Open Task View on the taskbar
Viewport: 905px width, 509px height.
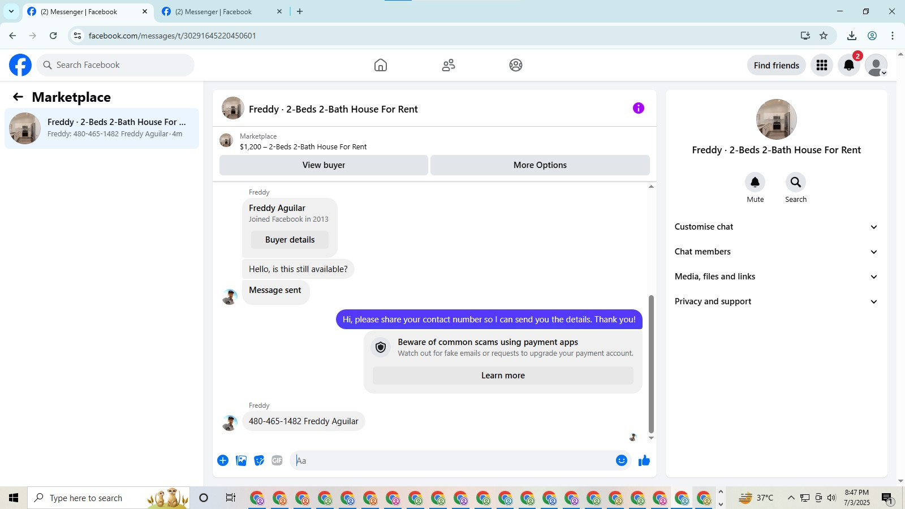point(230,498)
